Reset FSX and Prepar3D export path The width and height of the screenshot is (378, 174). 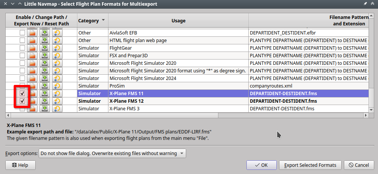57,55
